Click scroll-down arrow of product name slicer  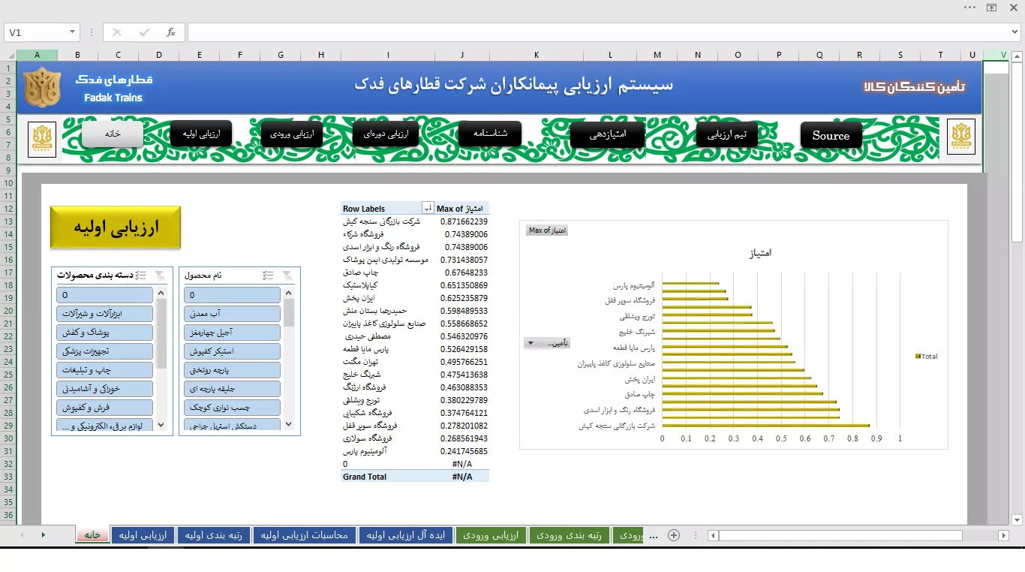(289, 424)
